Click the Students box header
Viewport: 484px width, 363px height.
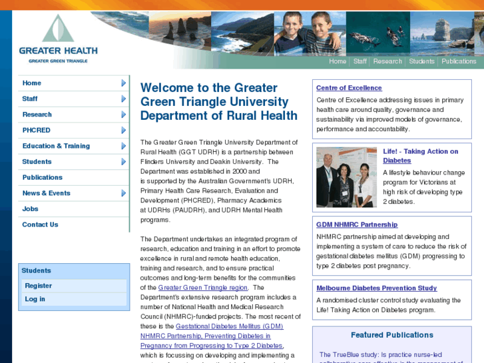(36, 270)
